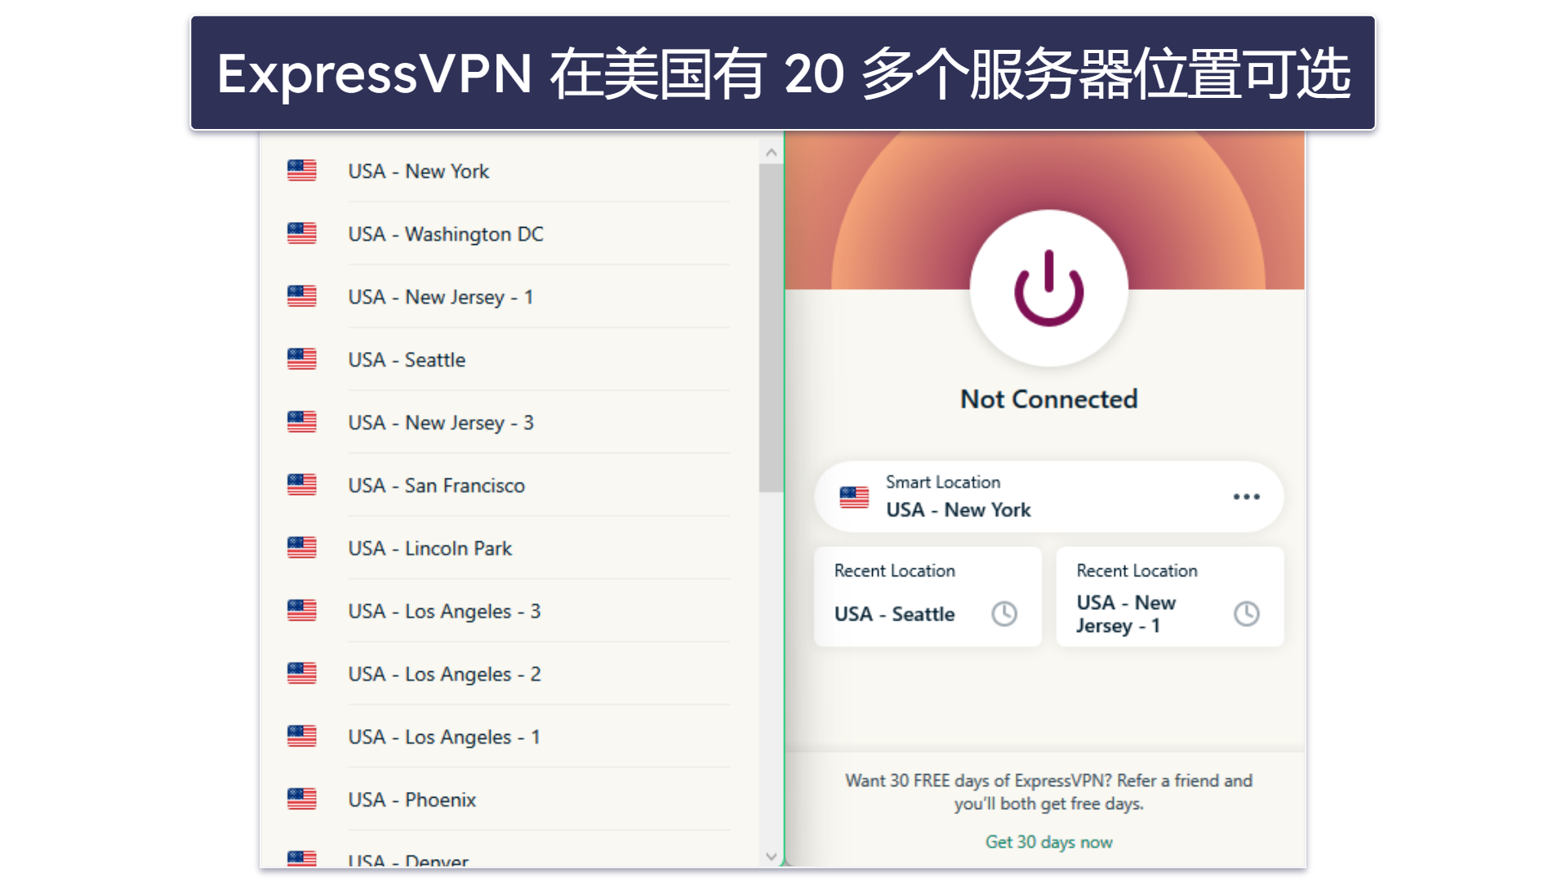Click the US flag in Smart Location card
Image resolution: width=1566 pixels, height=881 pixels.
coord(854,497)
